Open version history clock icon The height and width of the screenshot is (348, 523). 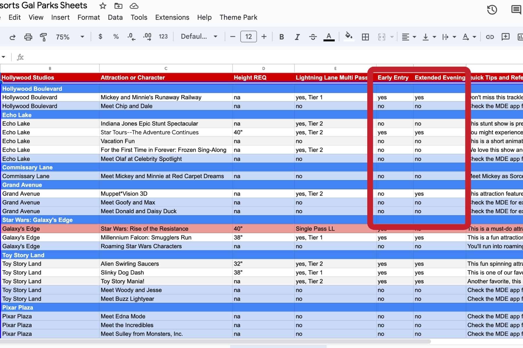click(x=492, y=10)
